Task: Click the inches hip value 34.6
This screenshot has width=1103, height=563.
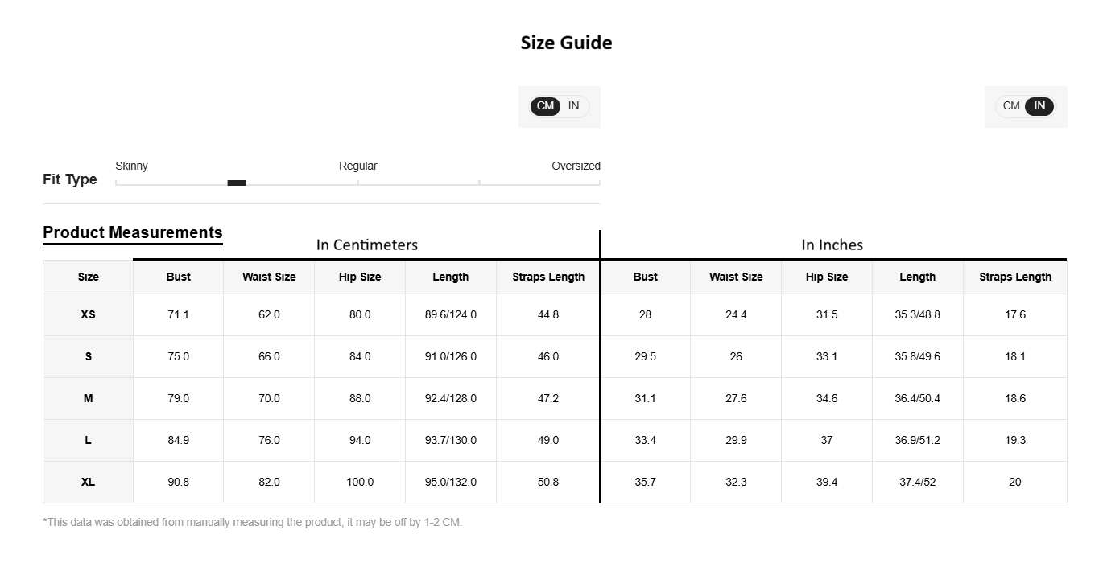Action: point(827,398)
